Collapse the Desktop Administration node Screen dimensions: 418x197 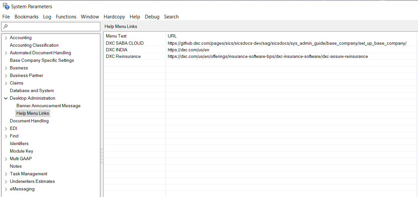(6, 98)
